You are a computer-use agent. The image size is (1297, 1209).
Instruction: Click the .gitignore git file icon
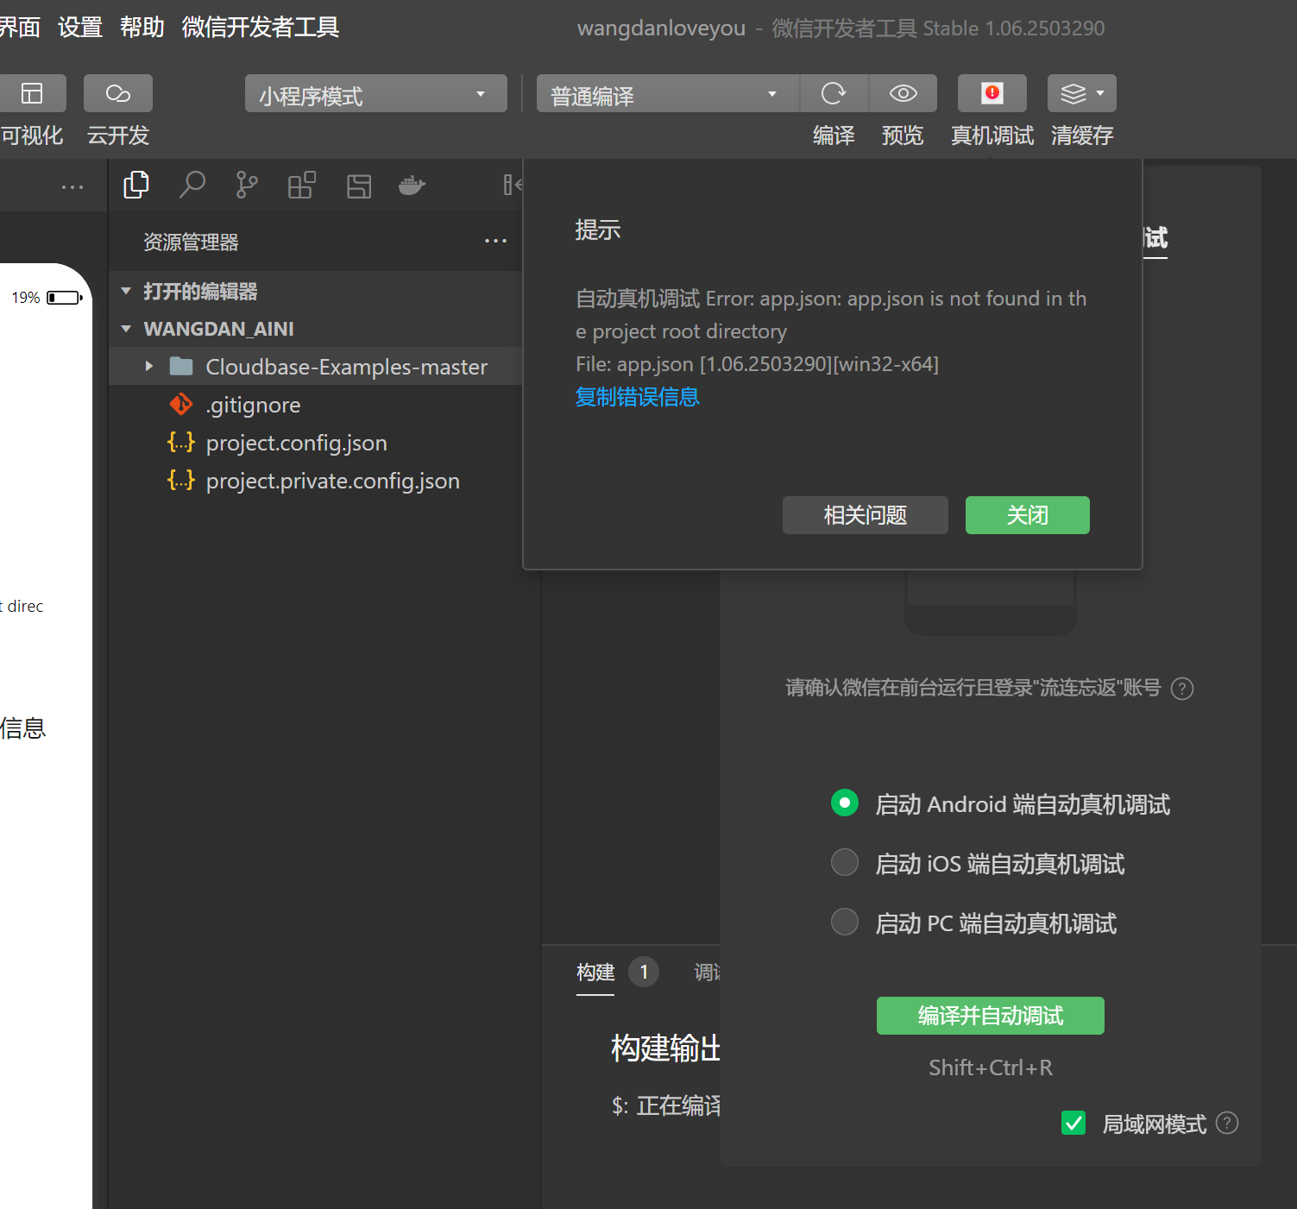pos(181,404)
